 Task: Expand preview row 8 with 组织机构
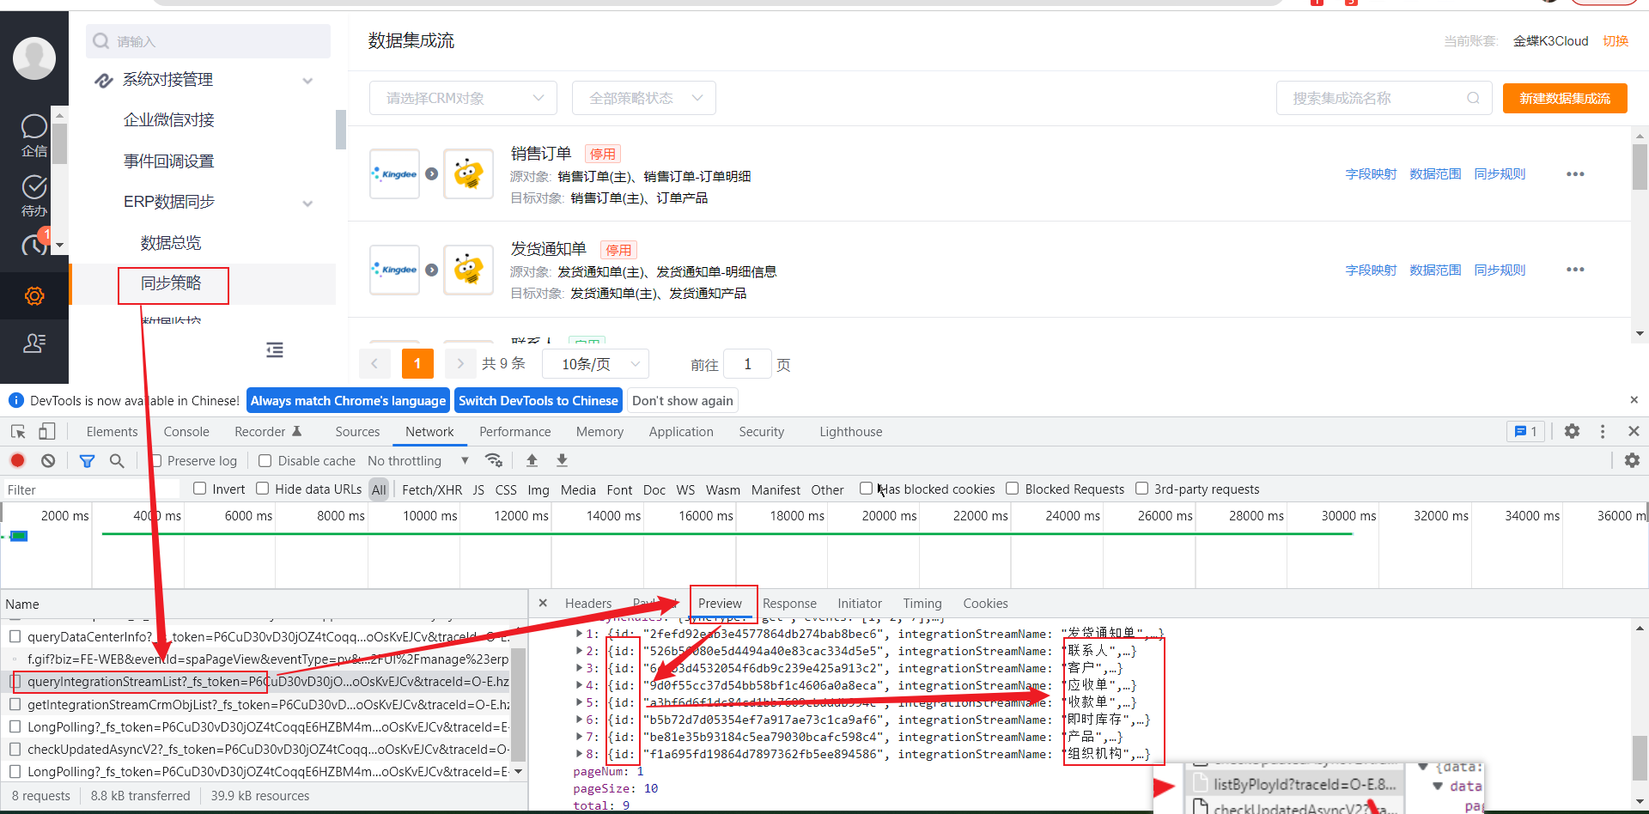[x=580, y=754]
